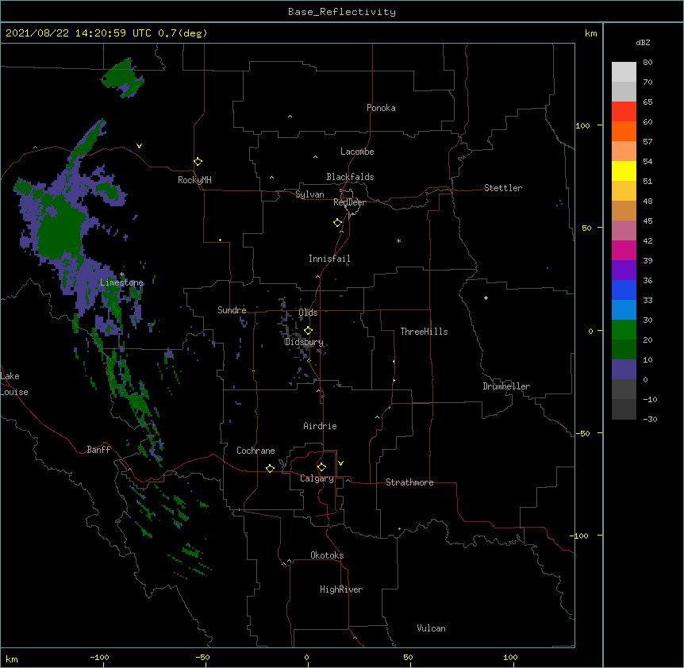The width and height of the screenshot is (684, 668).
Task: Click the RedDeer city label
Action: tap(349, 202)
